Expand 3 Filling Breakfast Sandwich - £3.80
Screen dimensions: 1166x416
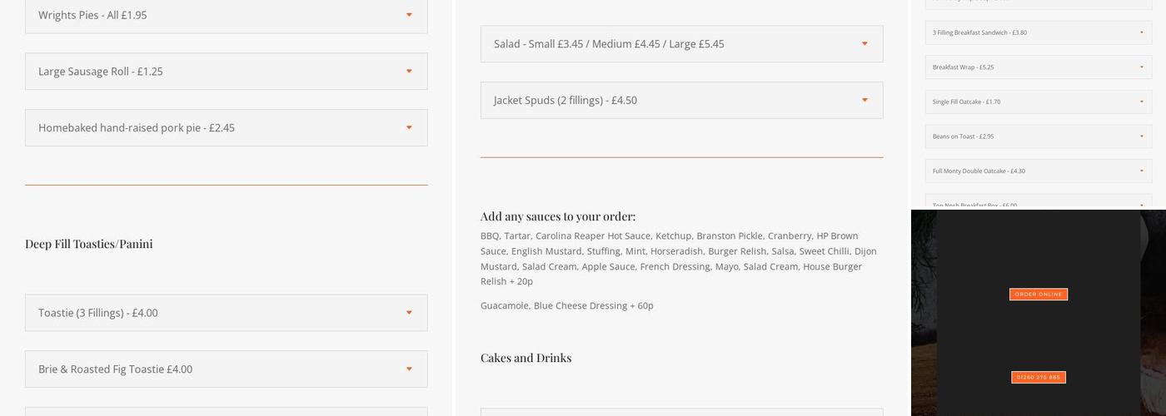point(1038,32)
